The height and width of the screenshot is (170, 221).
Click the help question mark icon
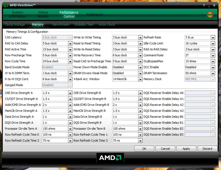point(204,5)
